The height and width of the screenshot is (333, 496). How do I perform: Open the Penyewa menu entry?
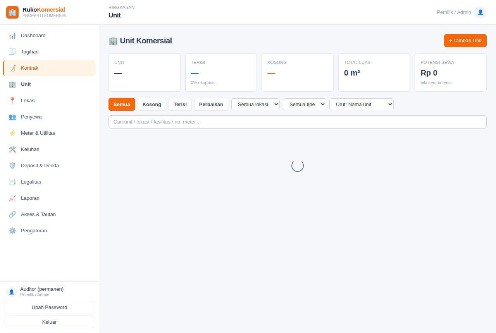(x=49, y=117)
